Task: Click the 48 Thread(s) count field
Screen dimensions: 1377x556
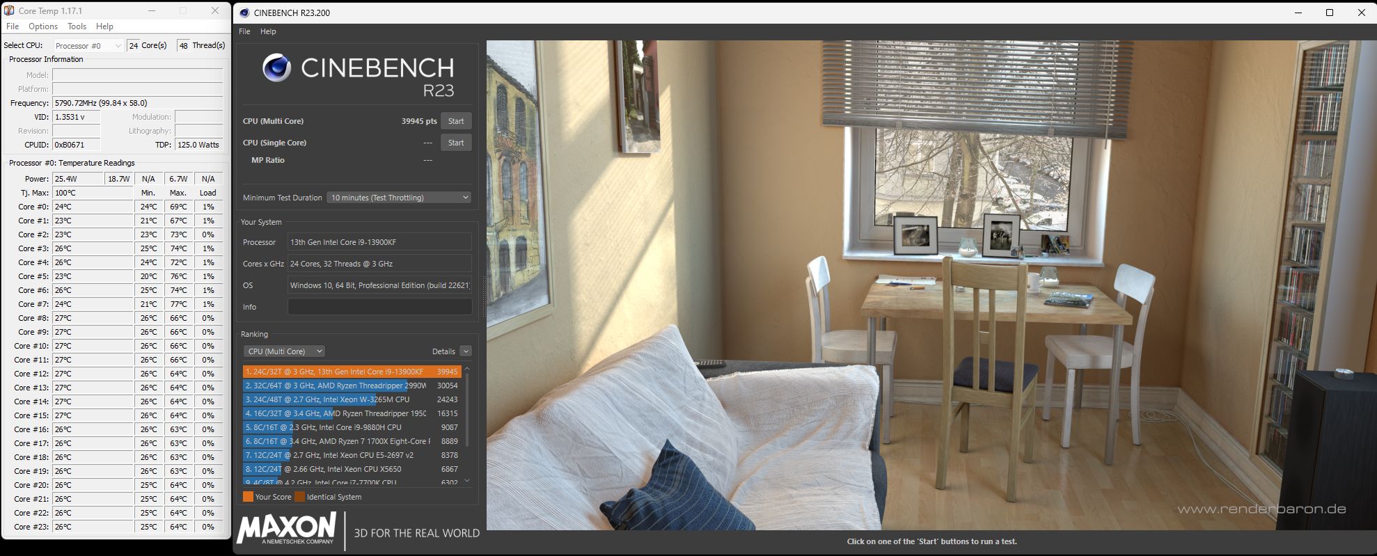Action: click(x=183, y=45)
